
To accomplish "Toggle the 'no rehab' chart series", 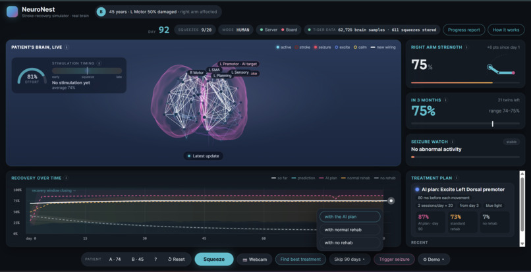I will (384, 178).
